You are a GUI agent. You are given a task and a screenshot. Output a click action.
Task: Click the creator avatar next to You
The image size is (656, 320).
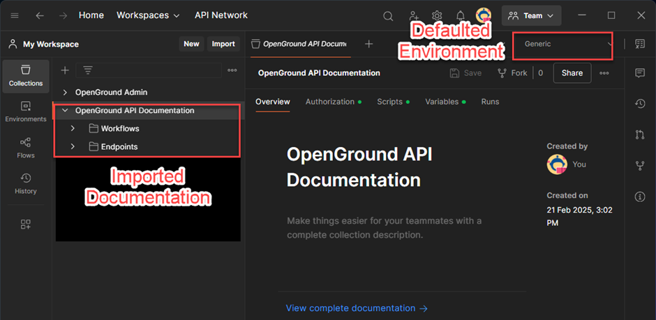point(557,164)
